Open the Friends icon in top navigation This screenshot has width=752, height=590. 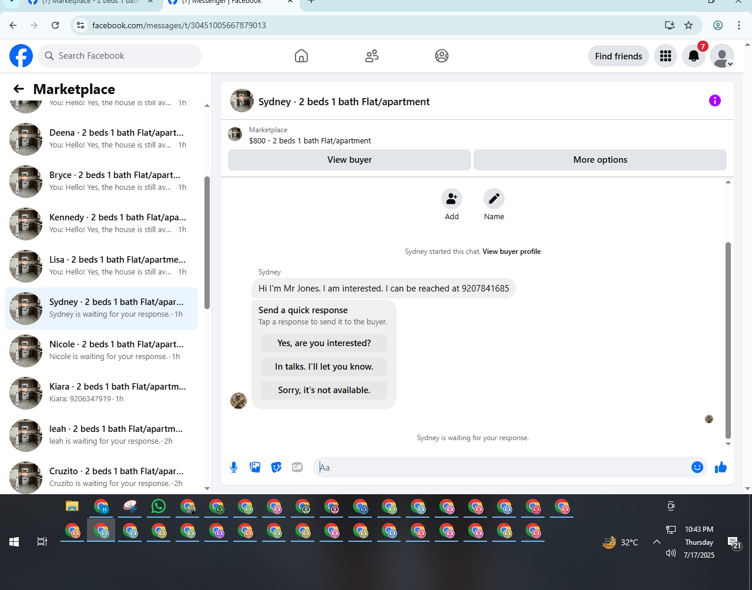point(372,56)
